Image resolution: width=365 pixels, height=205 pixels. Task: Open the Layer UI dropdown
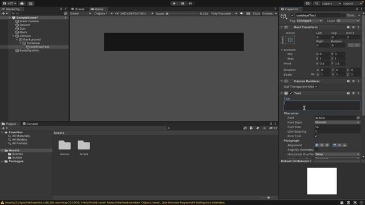coord(348,20)
